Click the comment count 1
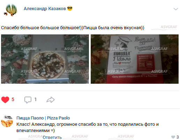The image size is (180, 140). [x=36, y=99]
